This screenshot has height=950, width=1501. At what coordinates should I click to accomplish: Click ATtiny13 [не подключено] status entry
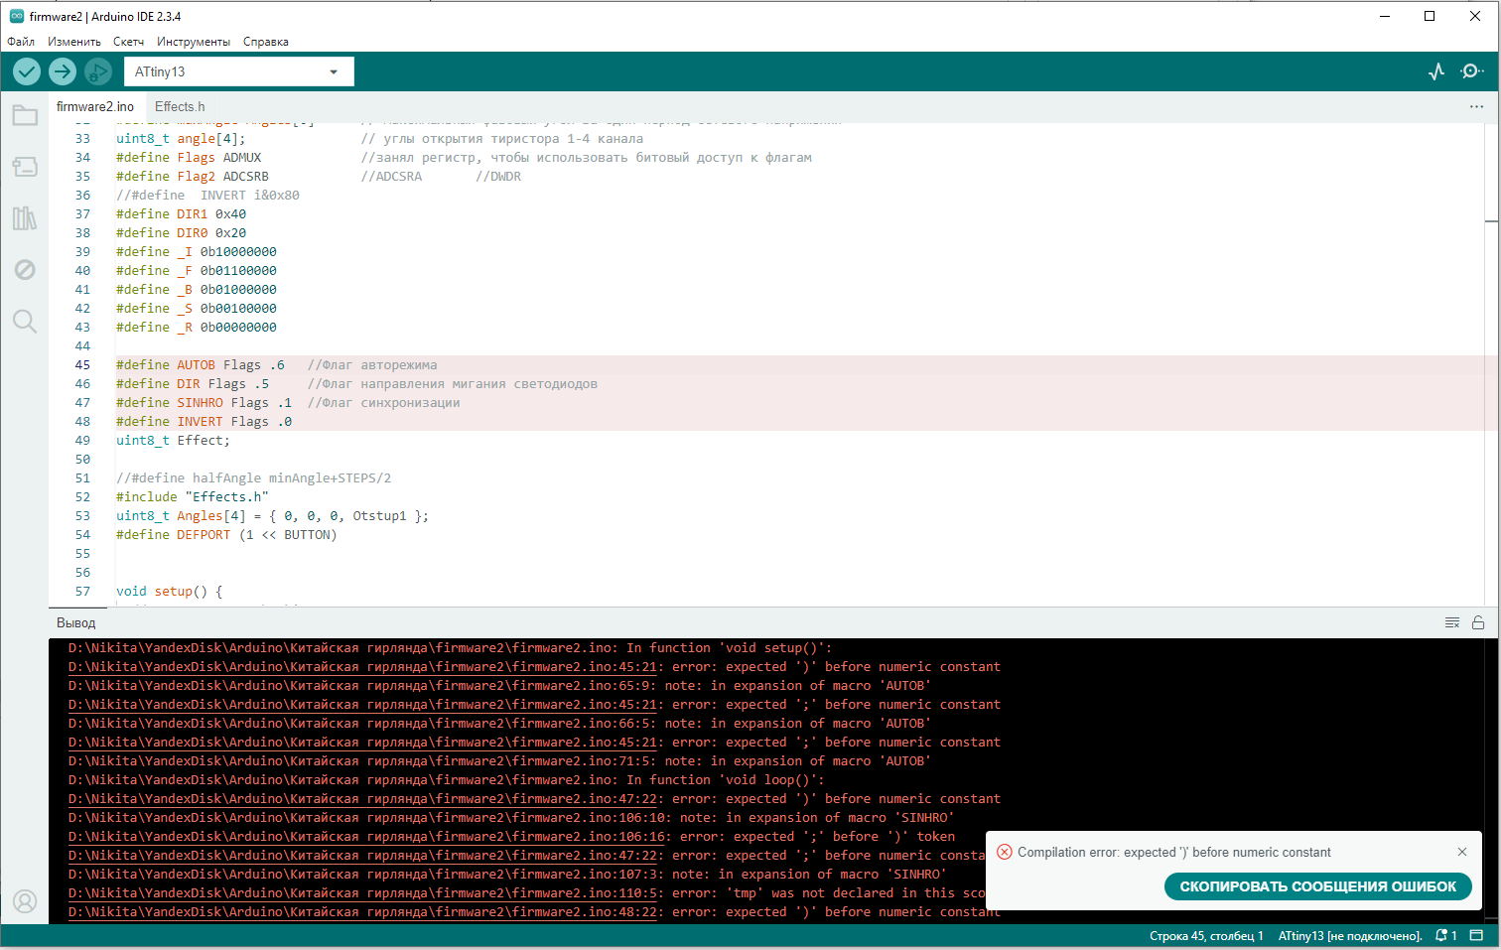coord(1350,936)
